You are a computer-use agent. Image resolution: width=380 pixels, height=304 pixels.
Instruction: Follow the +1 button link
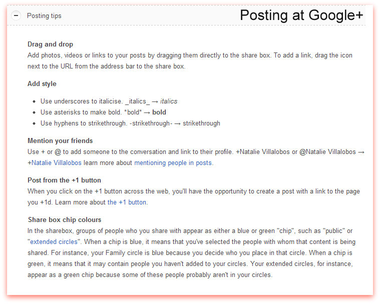(x=127, y=202)
